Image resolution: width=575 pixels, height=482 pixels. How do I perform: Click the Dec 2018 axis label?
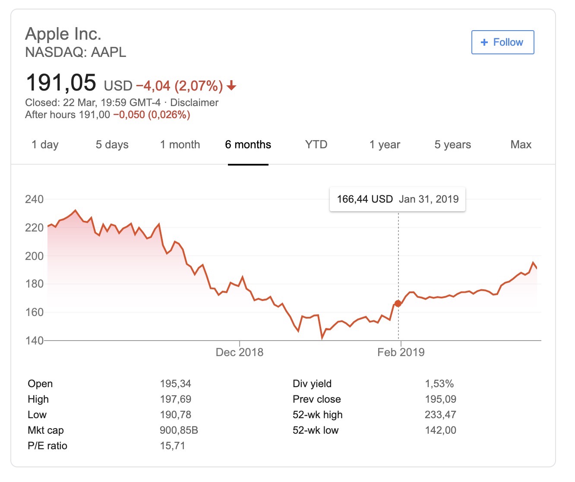click(x=240, y=353)
